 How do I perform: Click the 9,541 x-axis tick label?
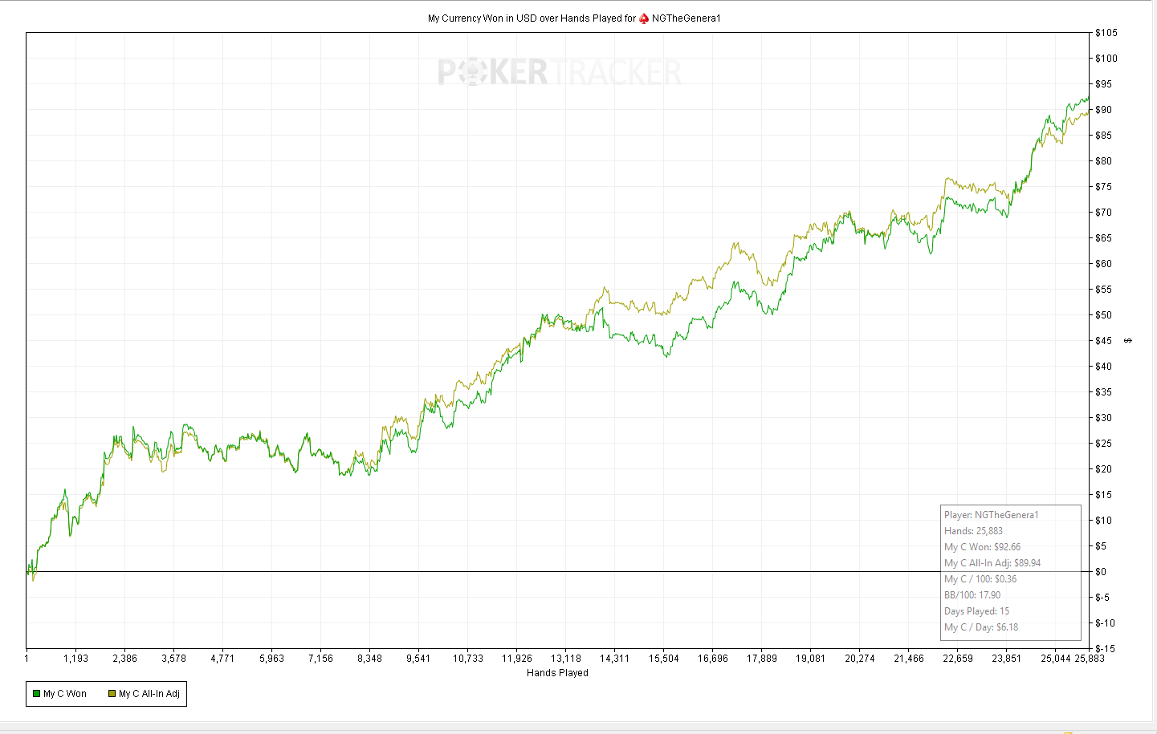coord(418,659)
